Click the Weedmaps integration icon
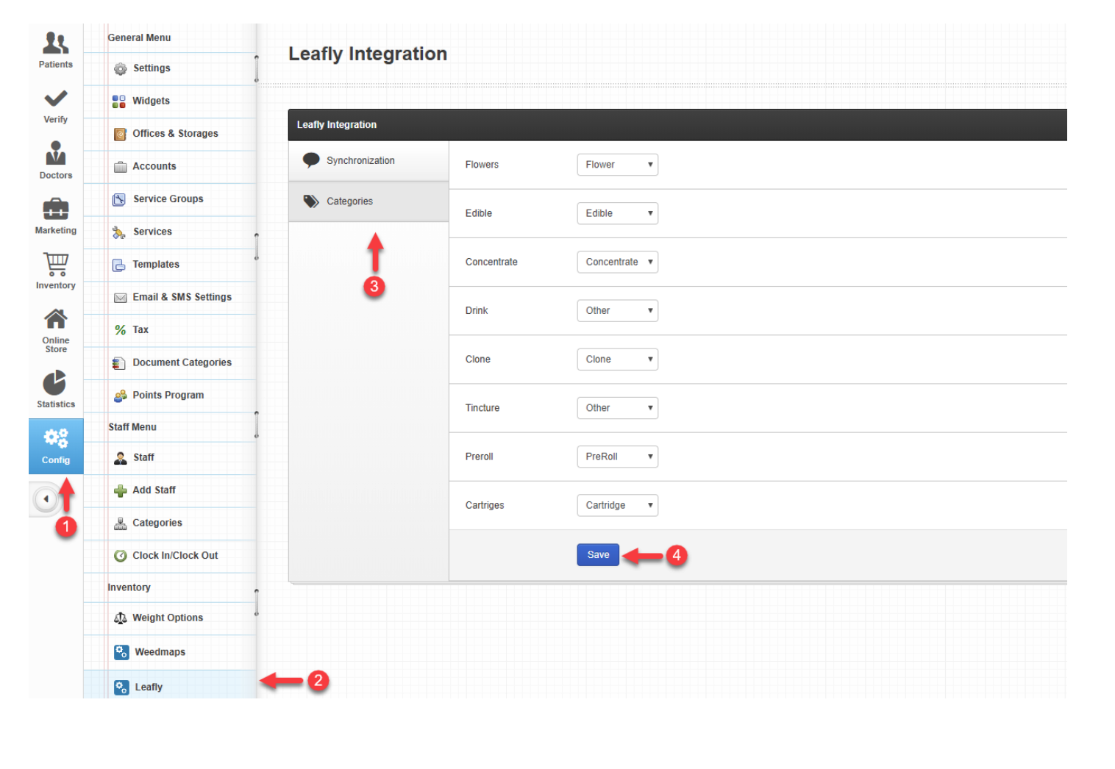 coord(122,652)
